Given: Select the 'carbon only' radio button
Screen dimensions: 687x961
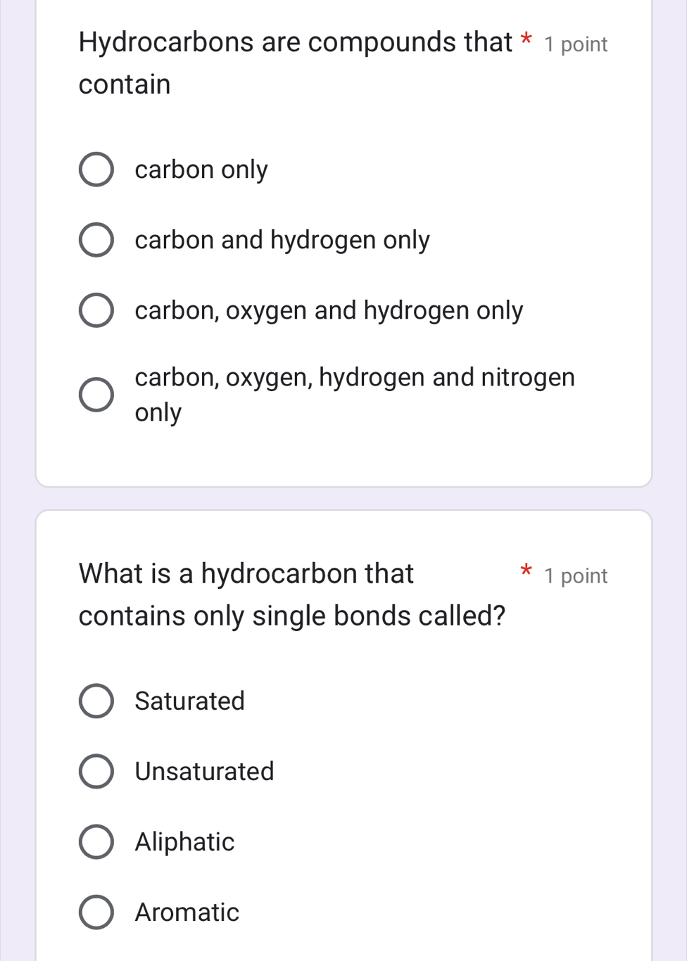Looking at the screenshot, I should (96, 170).
